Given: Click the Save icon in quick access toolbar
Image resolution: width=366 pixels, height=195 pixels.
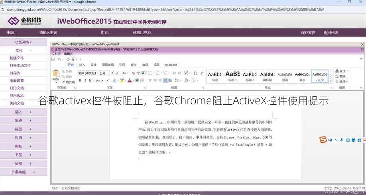Looking at the screenshot, I should point(53,59).
